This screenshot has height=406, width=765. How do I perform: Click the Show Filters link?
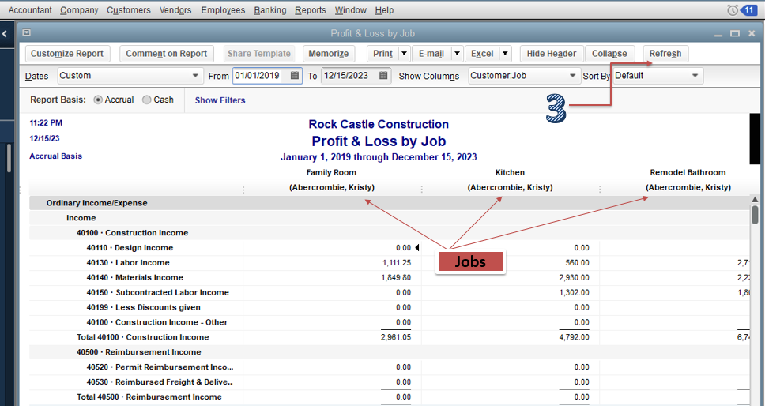220,100
